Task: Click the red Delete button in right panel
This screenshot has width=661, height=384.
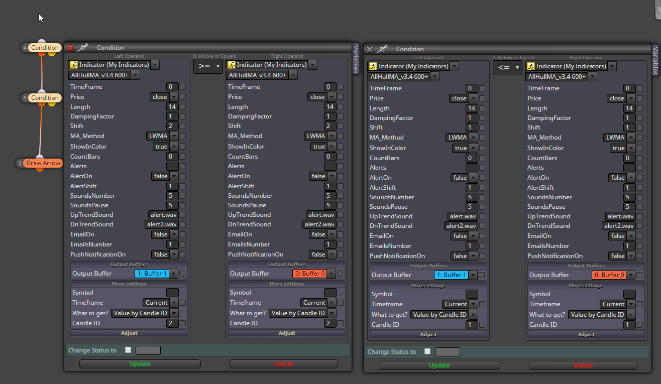Action: tap(583, 365)
